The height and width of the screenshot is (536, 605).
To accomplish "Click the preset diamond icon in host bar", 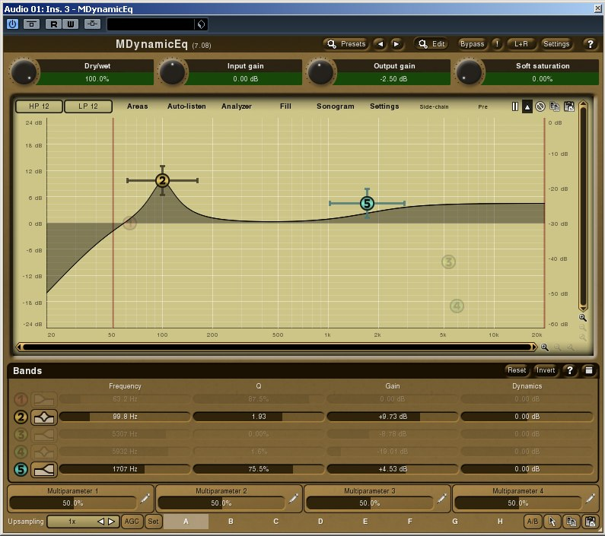I will (x=202, y=24).
